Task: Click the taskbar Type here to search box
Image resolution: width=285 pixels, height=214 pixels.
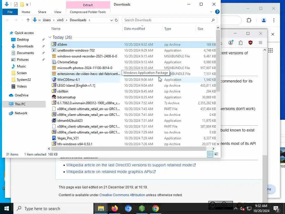Action: (54, 208)
